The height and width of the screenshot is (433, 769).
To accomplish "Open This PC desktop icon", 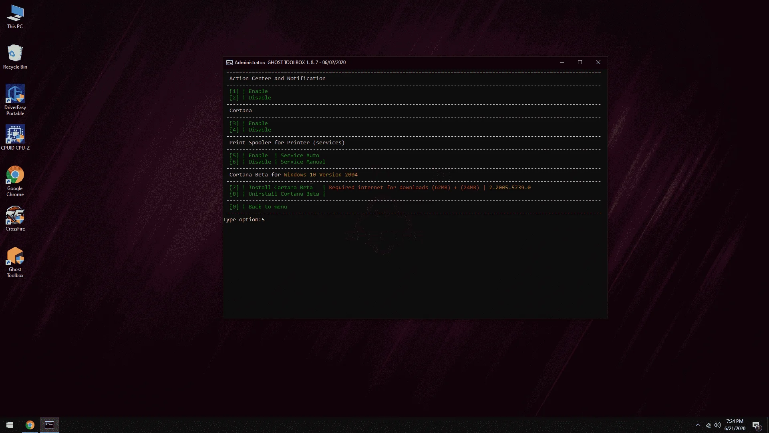I will (15, 17).
